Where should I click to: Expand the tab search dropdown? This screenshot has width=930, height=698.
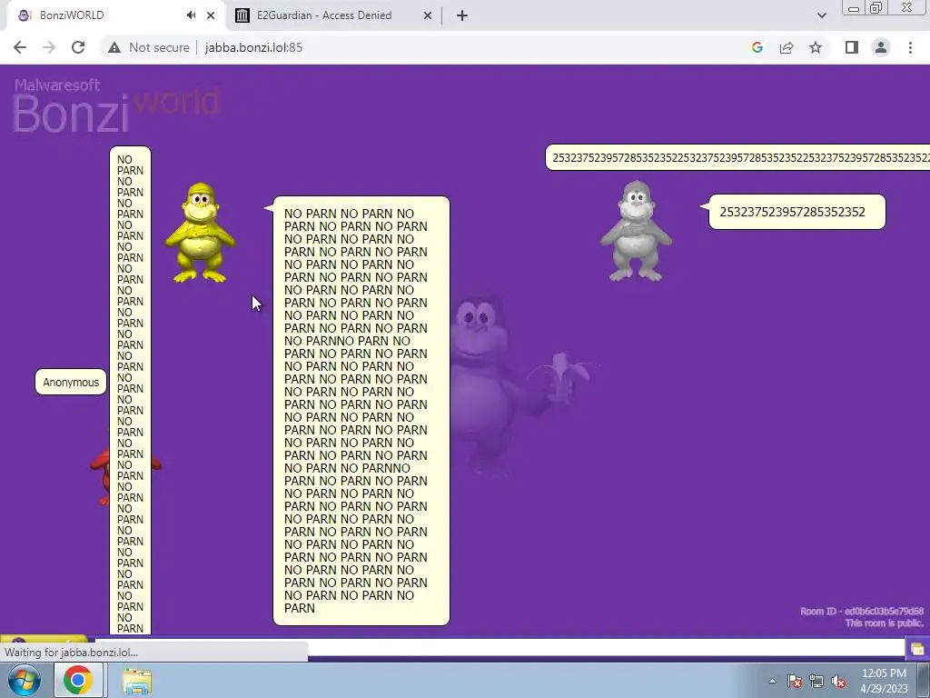tap(821, 15)
